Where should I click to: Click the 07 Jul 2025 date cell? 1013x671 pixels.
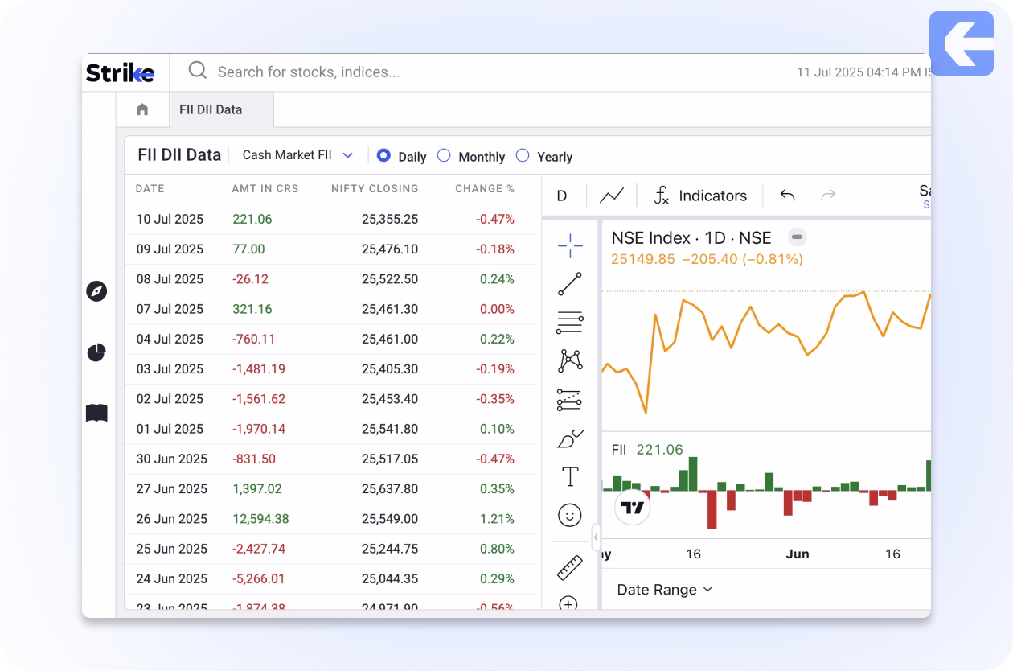click(x=170, y=309)
